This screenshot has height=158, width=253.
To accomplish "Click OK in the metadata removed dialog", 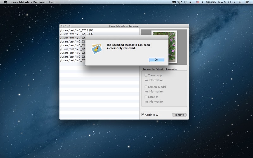I will (157, 60).
